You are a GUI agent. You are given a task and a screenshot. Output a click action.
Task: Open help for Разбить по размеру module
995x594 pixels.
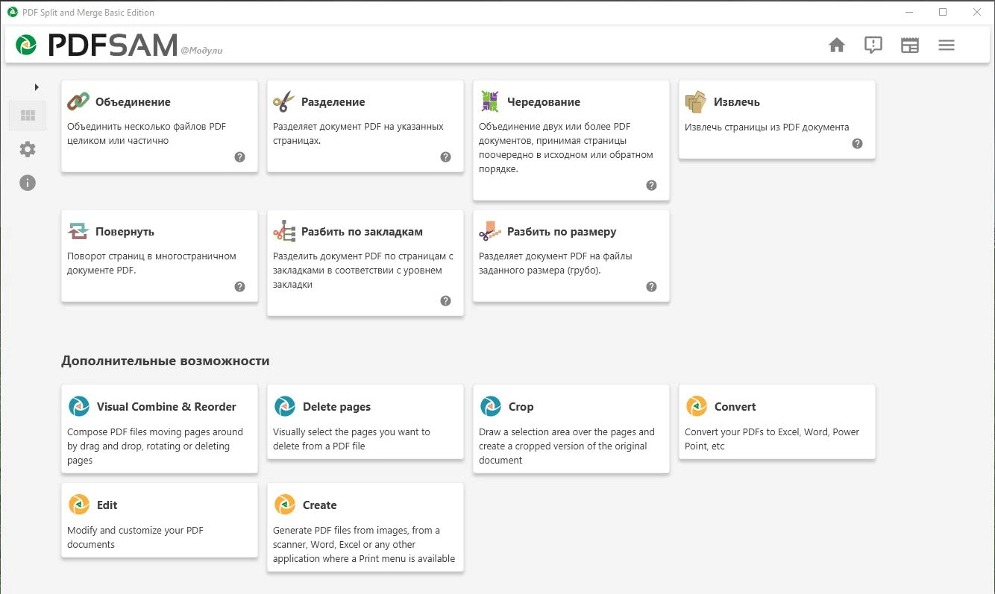coord(652,287)
